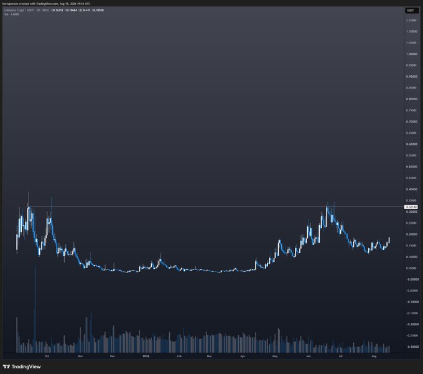Viewport: 423px width, 374px height.
Task: Click the Dec label on the time axis
Action: [113, 356]
